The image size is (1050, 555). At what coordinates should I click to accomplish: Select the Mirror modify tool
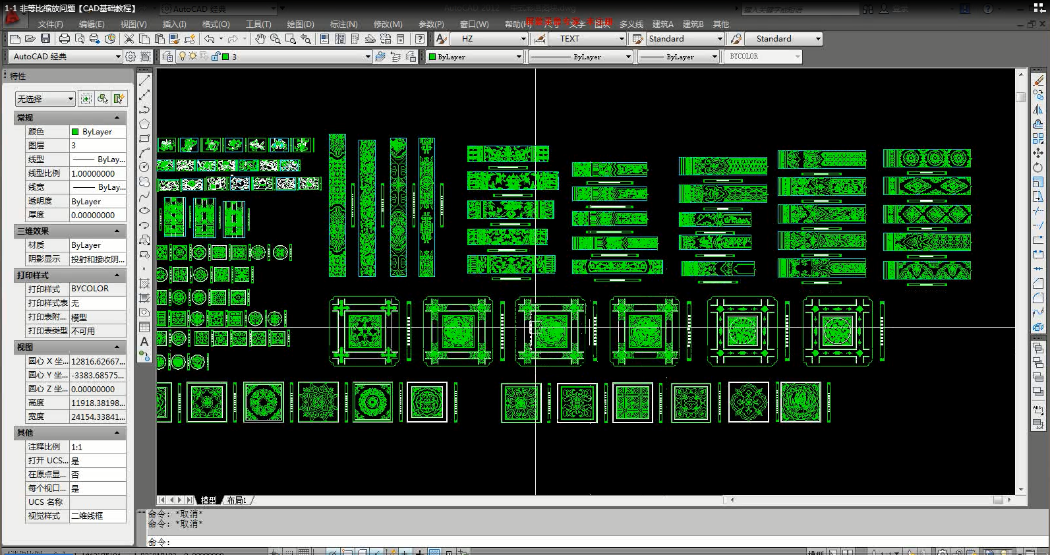1038,109
